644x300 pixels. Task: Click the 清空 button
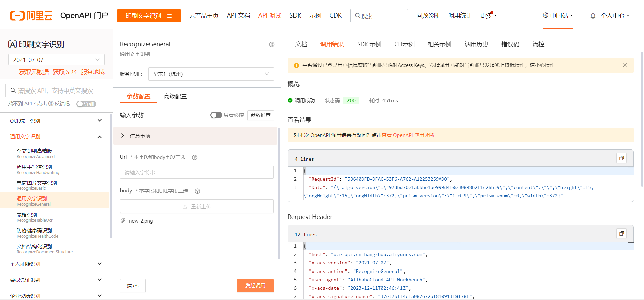tap(133, 286)
